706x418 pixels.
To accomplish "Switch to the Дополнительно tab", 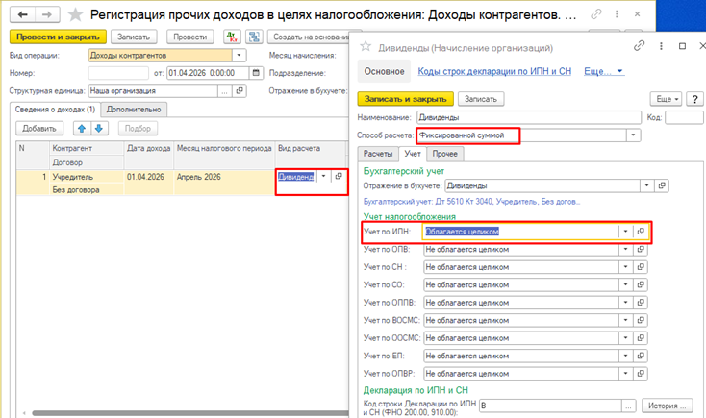I will pos(136,109).
